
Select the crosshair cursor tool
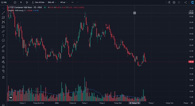(x=3, y=8)
